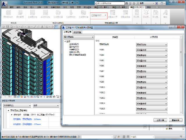This screenshot has width=186, height=140.
Task: Click the 手动拆分板 ribbon icon
Action: click(x=46, y=13)
